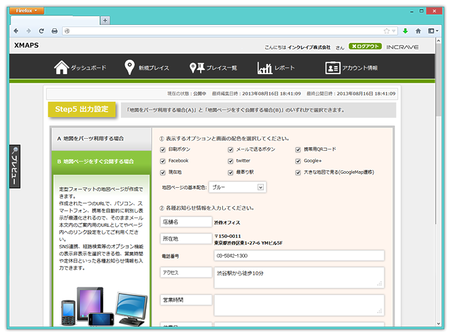Click the green downloads arrow icon
Screen dimensions: 451x336
tap(405, 31)
